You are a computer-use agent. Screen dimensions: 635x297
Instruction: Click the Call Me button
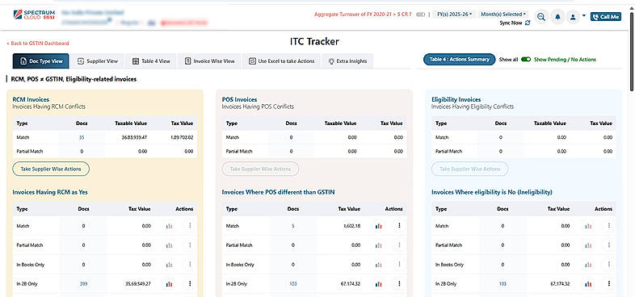coord(605,17)
